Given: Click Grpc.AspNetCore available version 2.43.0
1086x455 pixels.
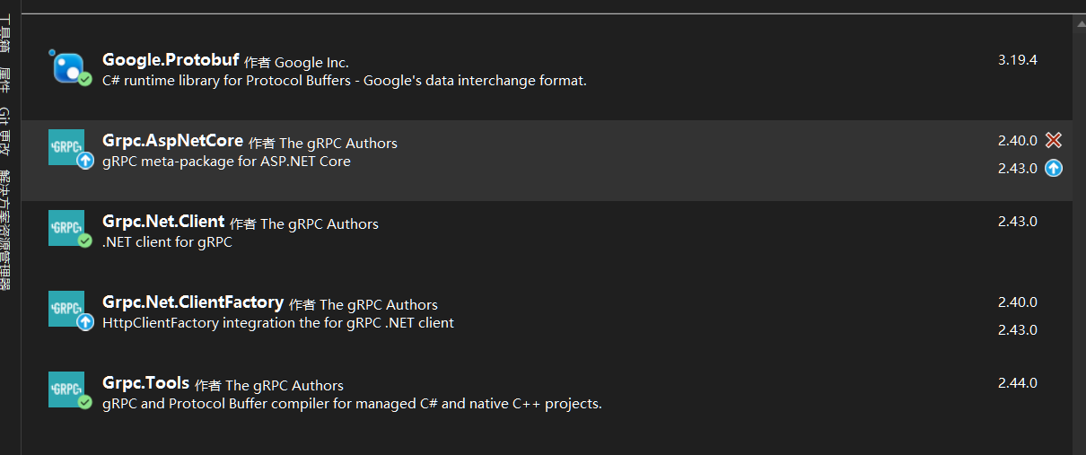Looking at the screenshot, I should click(x=1017, y=168).
